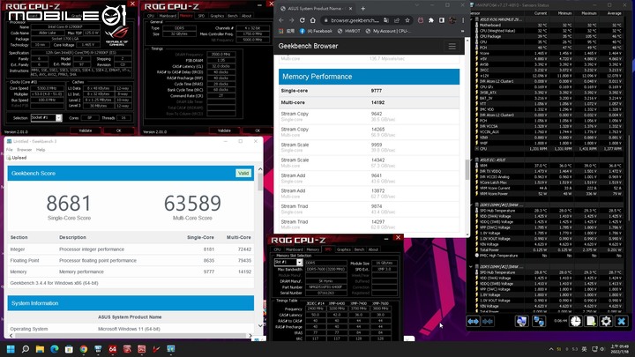Open File menu in Geekbench 3

point(10,150)
